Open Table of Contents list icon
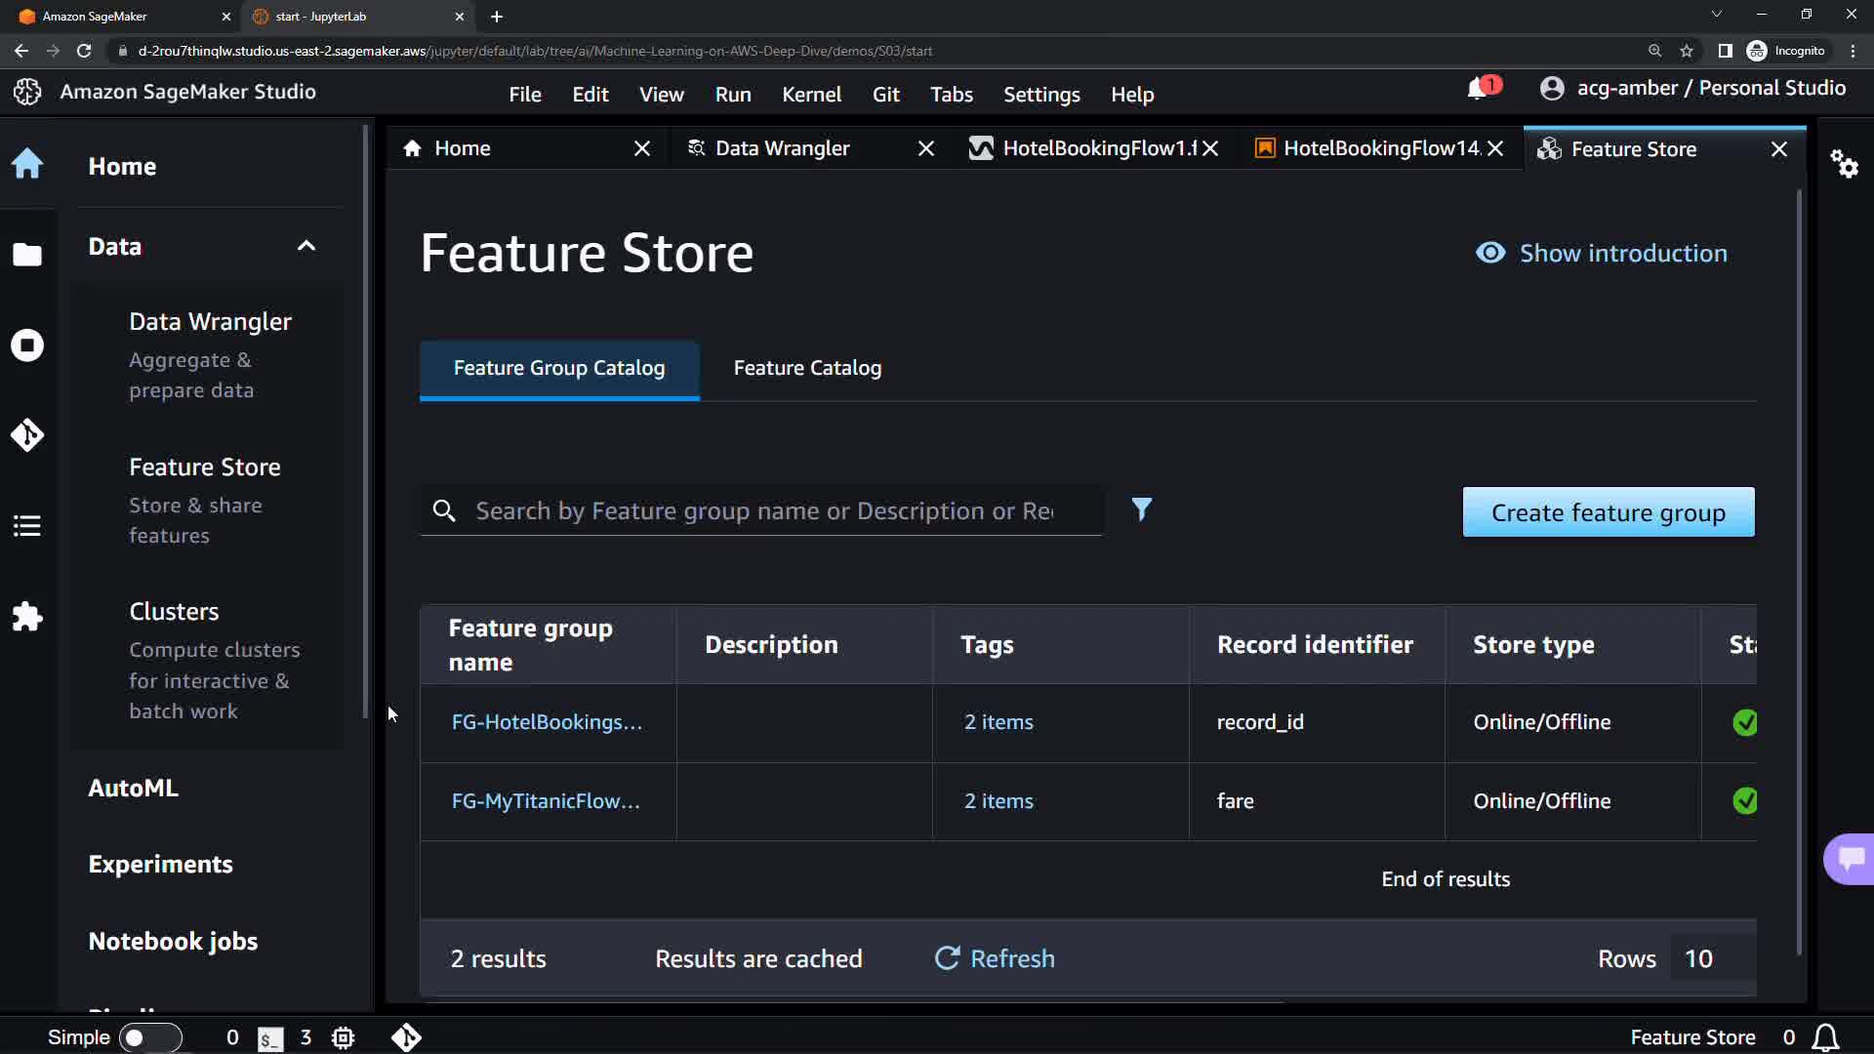Image resolution: width=1874 pixels, height=1054 pixels. coord(27,526)
